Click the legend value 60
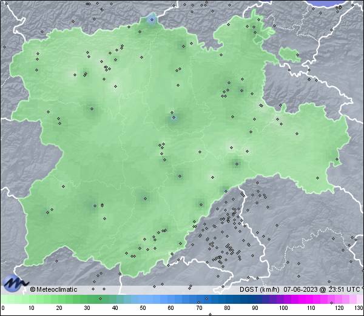Viewport: 364px width, 316px height. pyautogui.click(x=170, y=308)
